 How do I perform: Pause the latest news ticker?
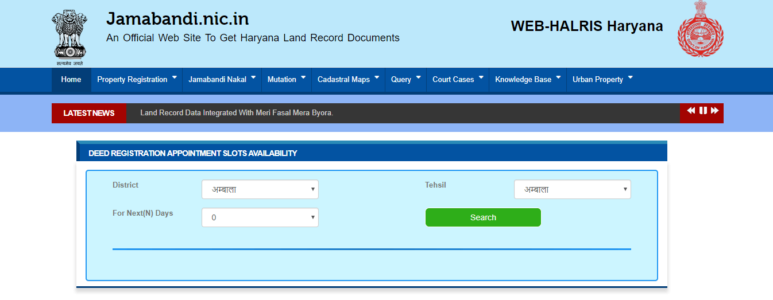pos(702,111)
